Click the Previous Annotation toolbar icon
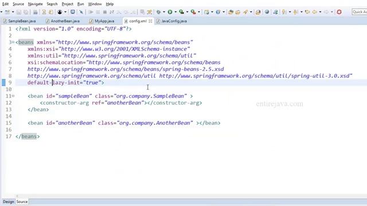 pos(296,12)
